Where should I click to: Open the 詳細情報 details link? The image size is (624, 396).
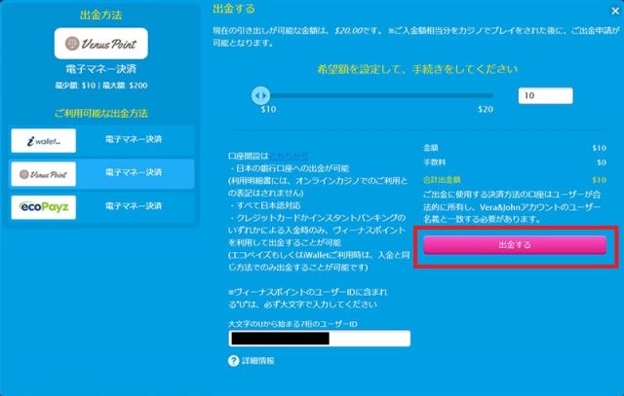coord(258,361)
